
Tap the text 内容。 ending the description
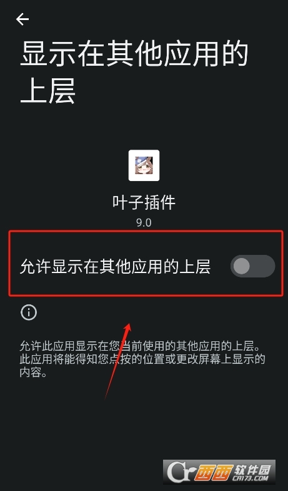tap(34, 373)
